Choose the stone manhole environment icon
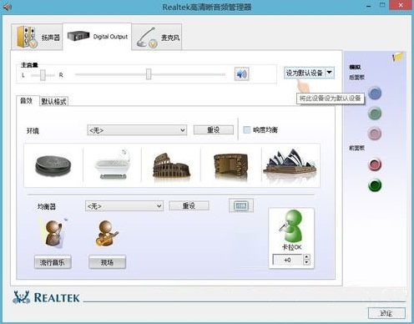 click(53, 165)
